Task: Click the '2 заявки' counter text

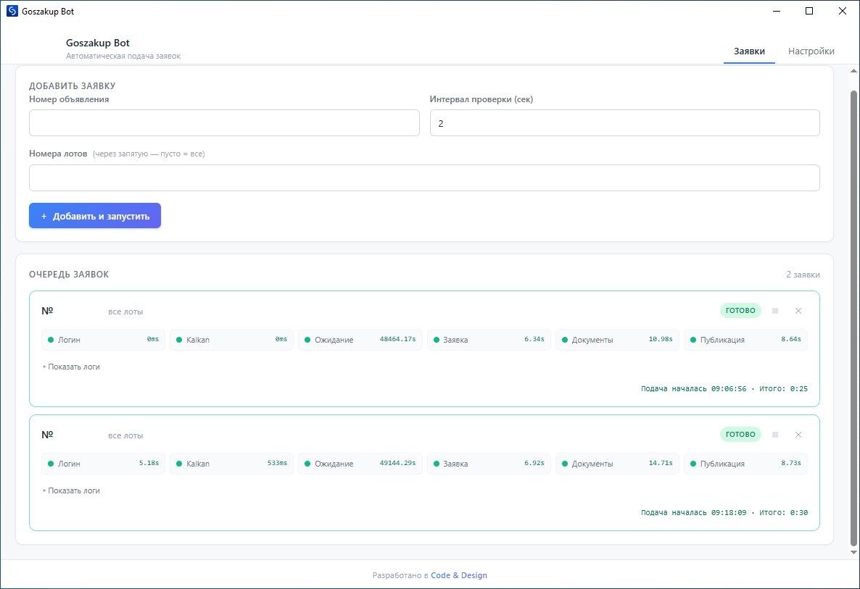Action: (803, 275)
